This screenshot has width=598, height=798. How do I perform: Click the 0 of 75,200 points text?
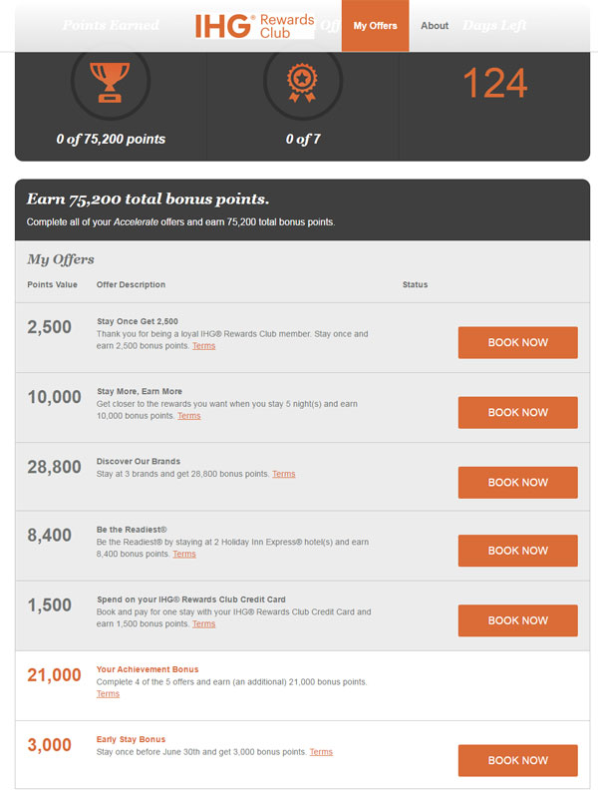coord(111,139)
